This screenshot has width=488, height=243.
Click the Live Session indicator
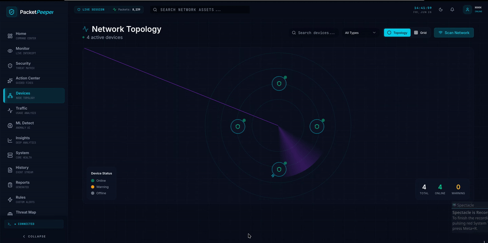91,10
